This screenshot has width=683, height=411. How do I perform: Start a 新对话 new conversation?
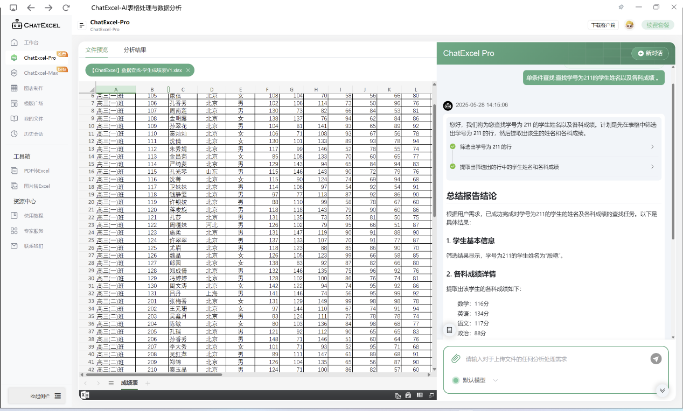(649, 53)
